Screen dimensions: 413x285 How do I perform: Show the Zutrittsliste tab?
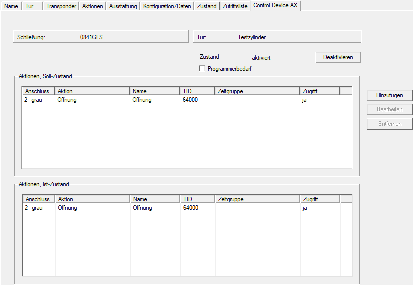click(235, 6)
